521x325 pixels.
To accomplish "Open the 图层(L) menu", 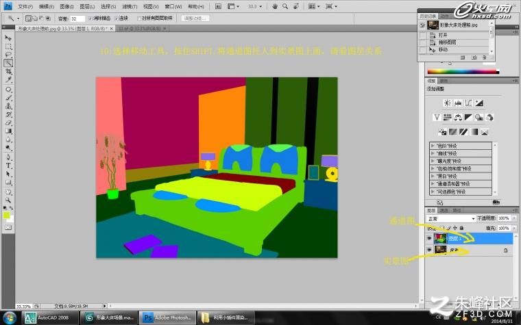I will click(87, 7).
